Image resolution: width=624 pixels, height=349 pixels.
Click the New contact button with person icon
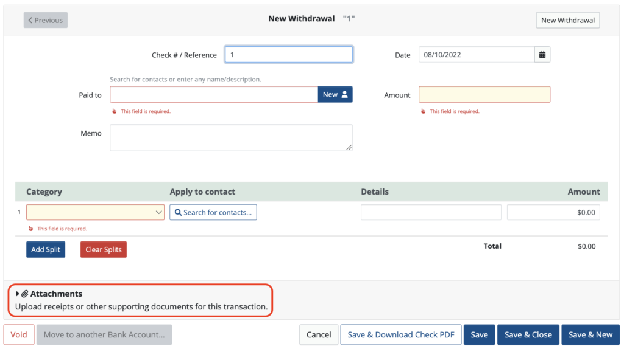point(335,95)
